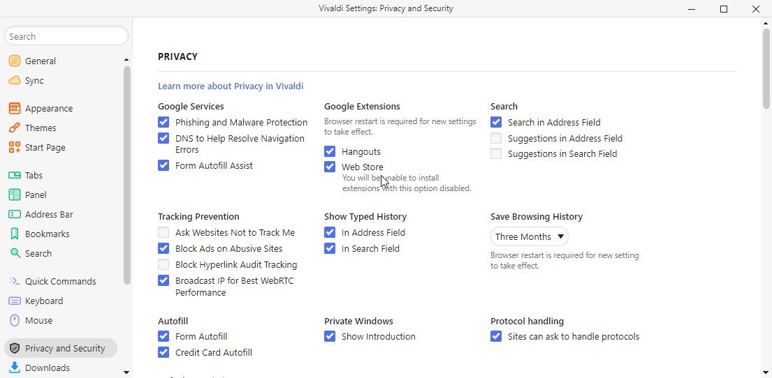The width and height of the screenshot is (772, 378).
Task: Open the Tabs settings section
Action: click(x=34, y=175)
